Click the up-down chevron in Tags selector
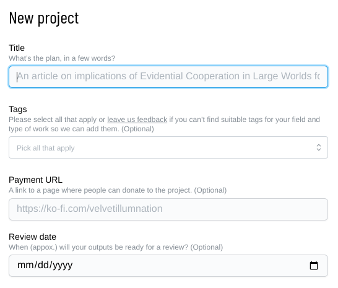Image resolution: width=338 pixels, height=288 pixels. tap(319, 147)
